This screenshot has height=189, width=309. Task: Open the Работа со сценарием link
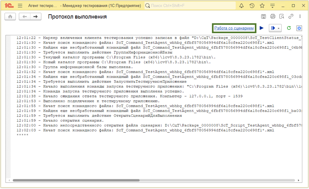[x=234, y=28]
